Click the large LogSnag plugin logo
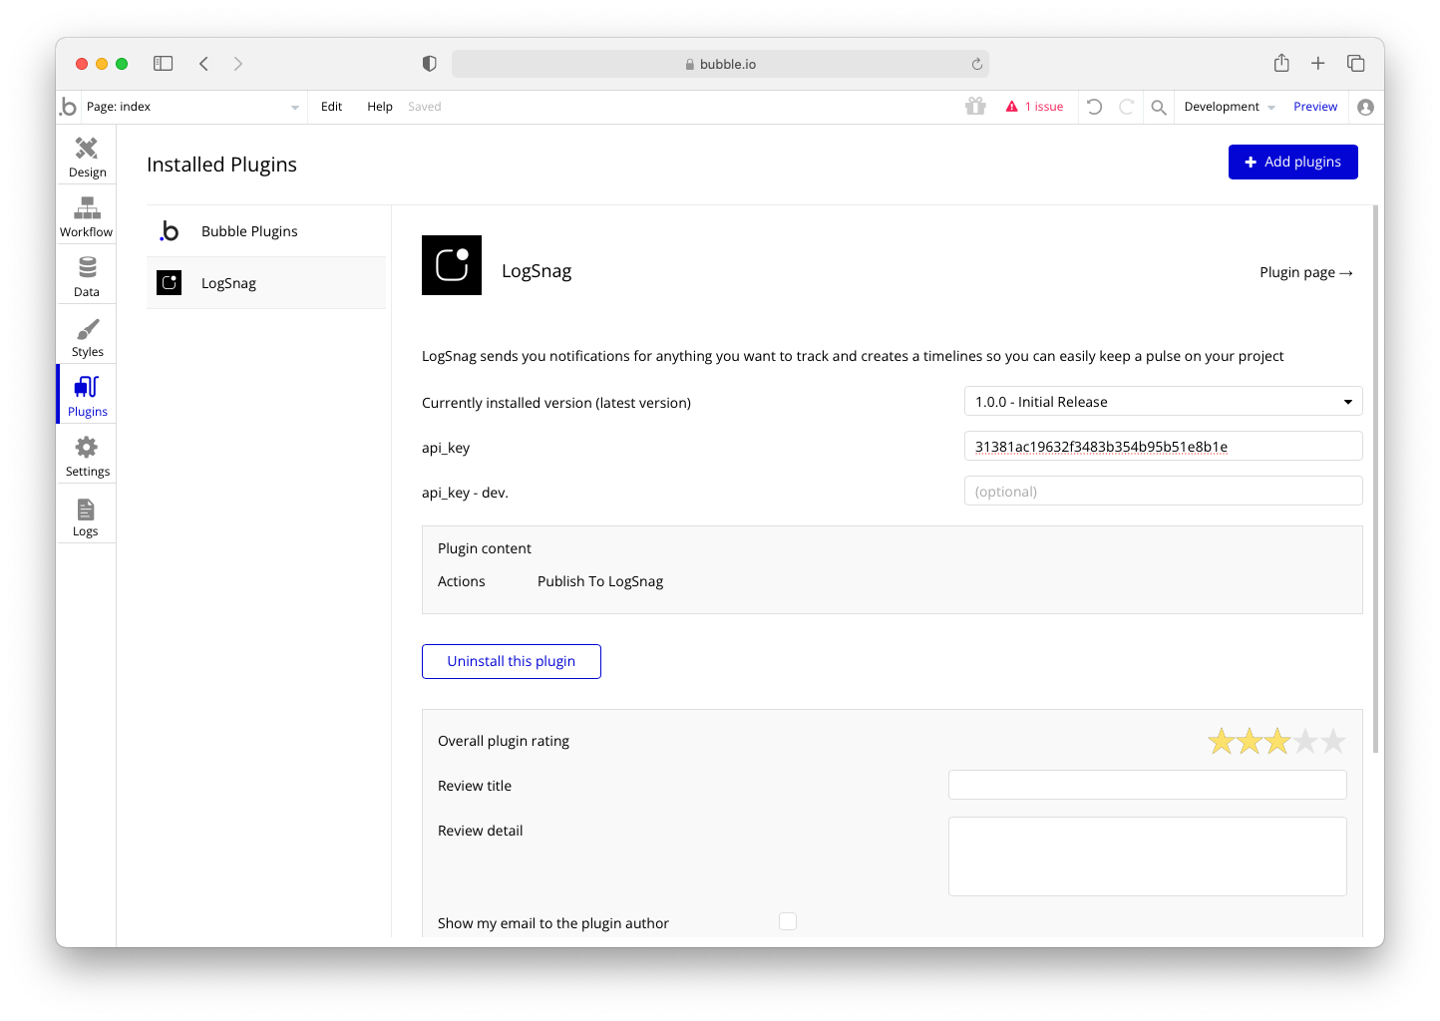The width and height of the screenshot is (1440, 1021). pos(452,265)
